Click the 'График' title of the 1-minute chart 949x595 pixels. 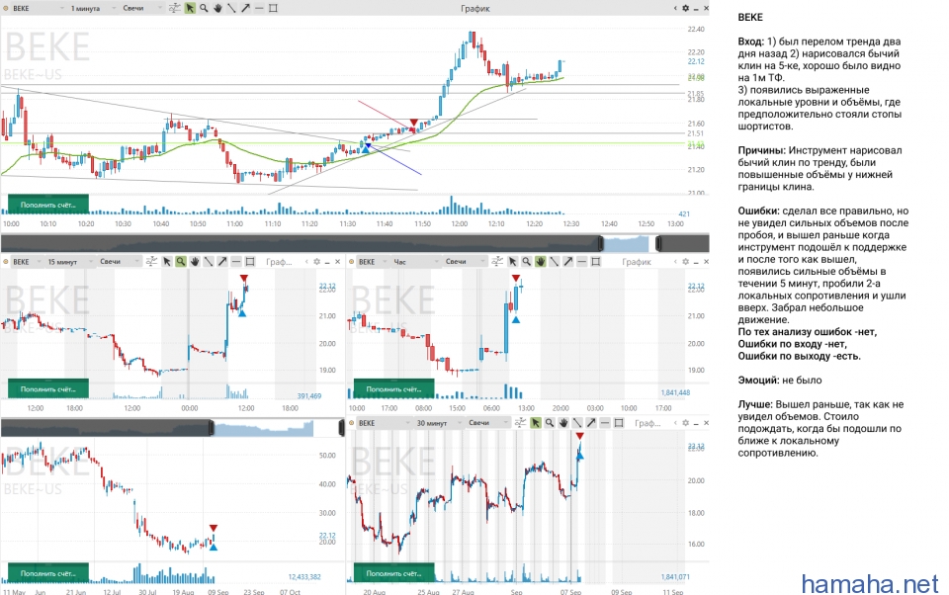point(475,9)
